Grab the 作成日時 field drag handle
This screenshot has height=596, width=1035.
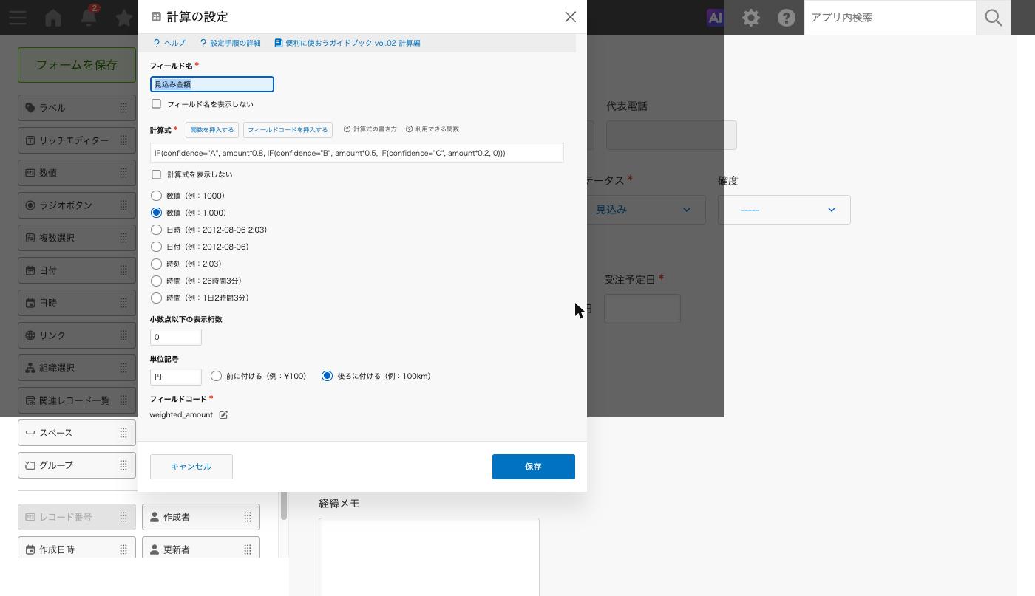(123, 549)
